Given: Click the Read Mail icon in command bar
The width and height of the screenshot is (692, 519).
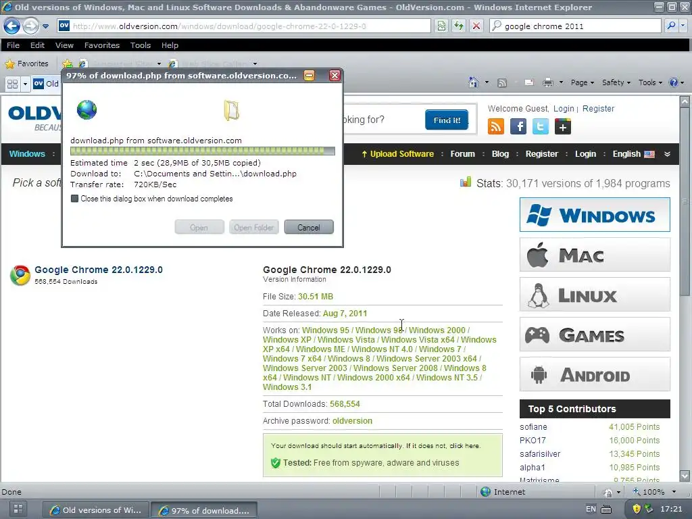Looking at the screenshot, I should 528,82.
